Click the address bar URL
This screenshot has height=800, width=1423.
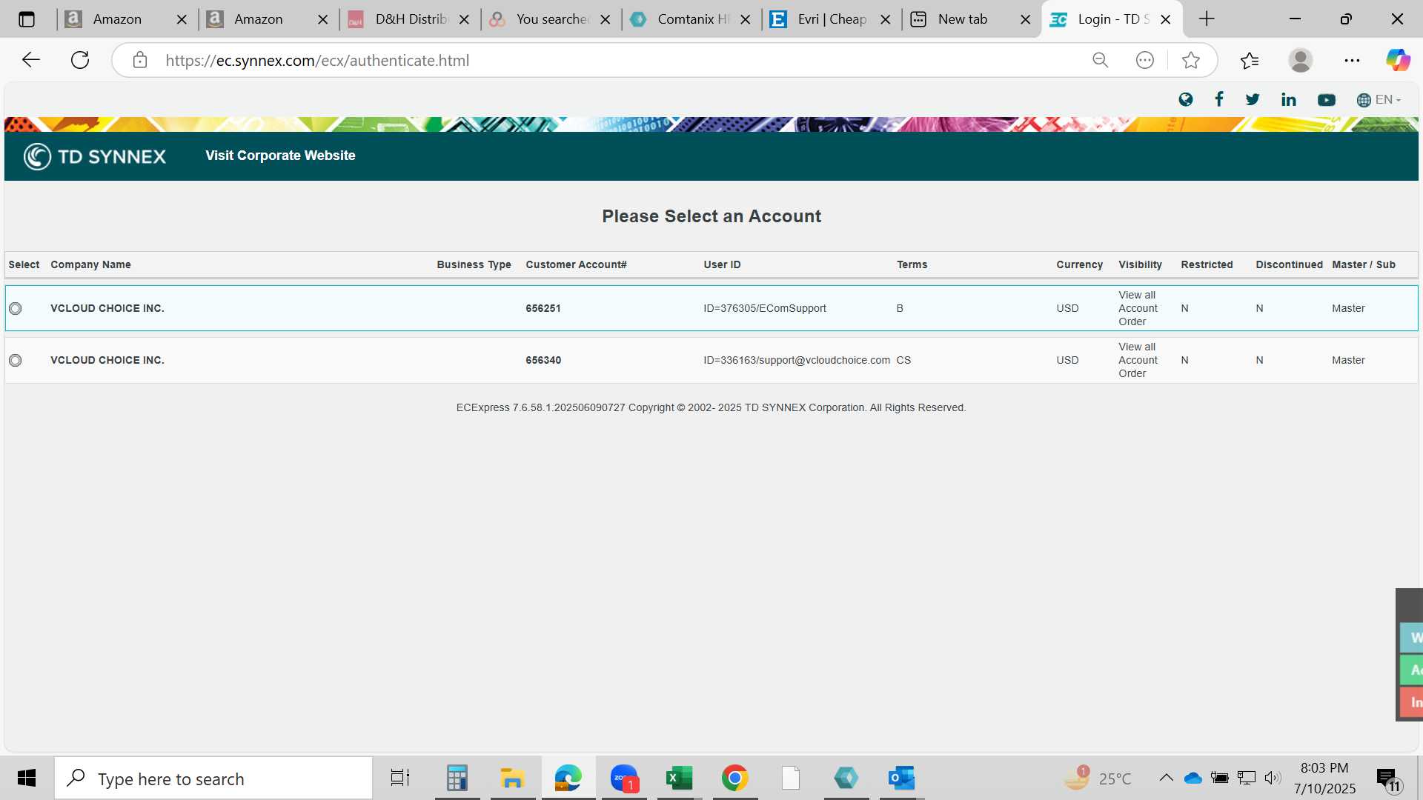pyautogui.click(x=317, y=61)
